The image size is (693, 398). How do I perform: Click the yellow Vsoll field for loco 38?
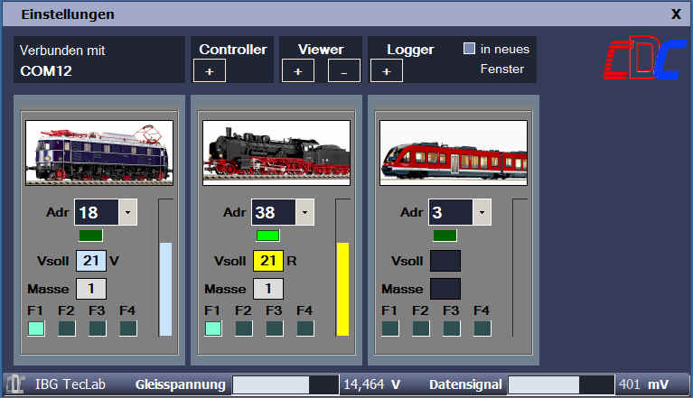click(267, 261)
